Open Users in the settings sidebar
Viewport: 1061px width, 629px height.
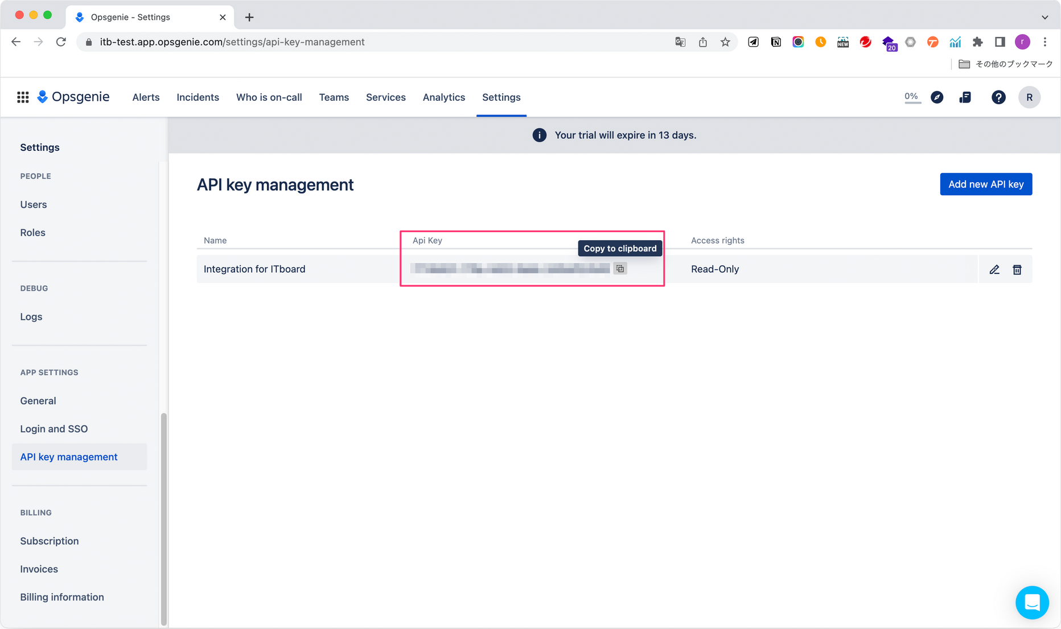[x=34, y=204]
